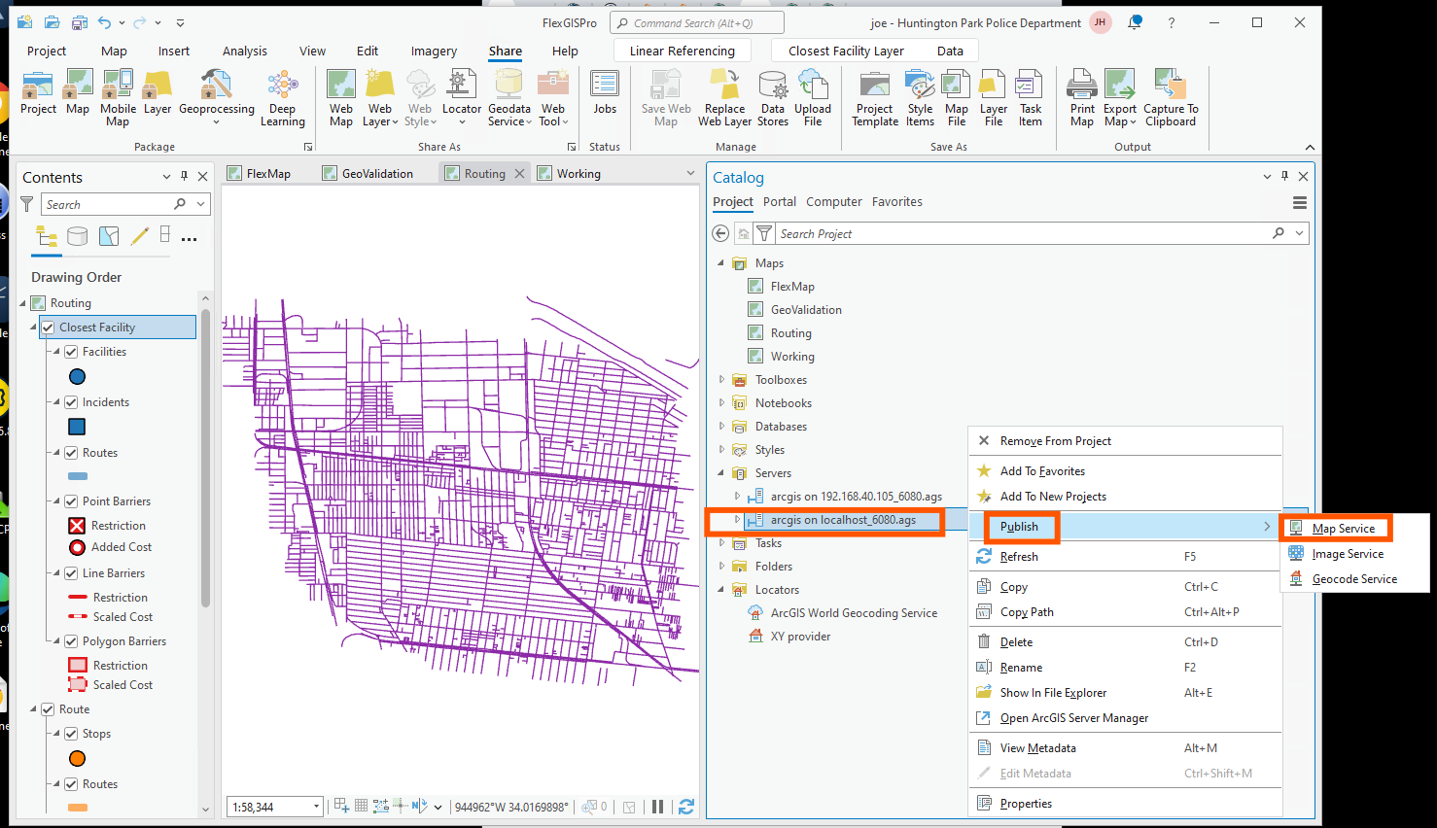Screen dimensions: 1437x828
Task: Pause map drawing button
Action: pyautogui.click(x=658, y=807)
